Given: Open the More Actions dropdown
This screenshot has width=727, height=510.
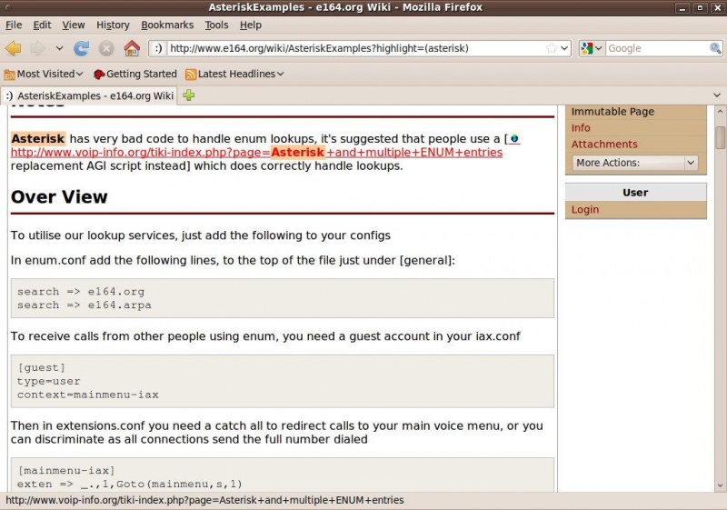Looking at the screenshot, I should 635,163.
